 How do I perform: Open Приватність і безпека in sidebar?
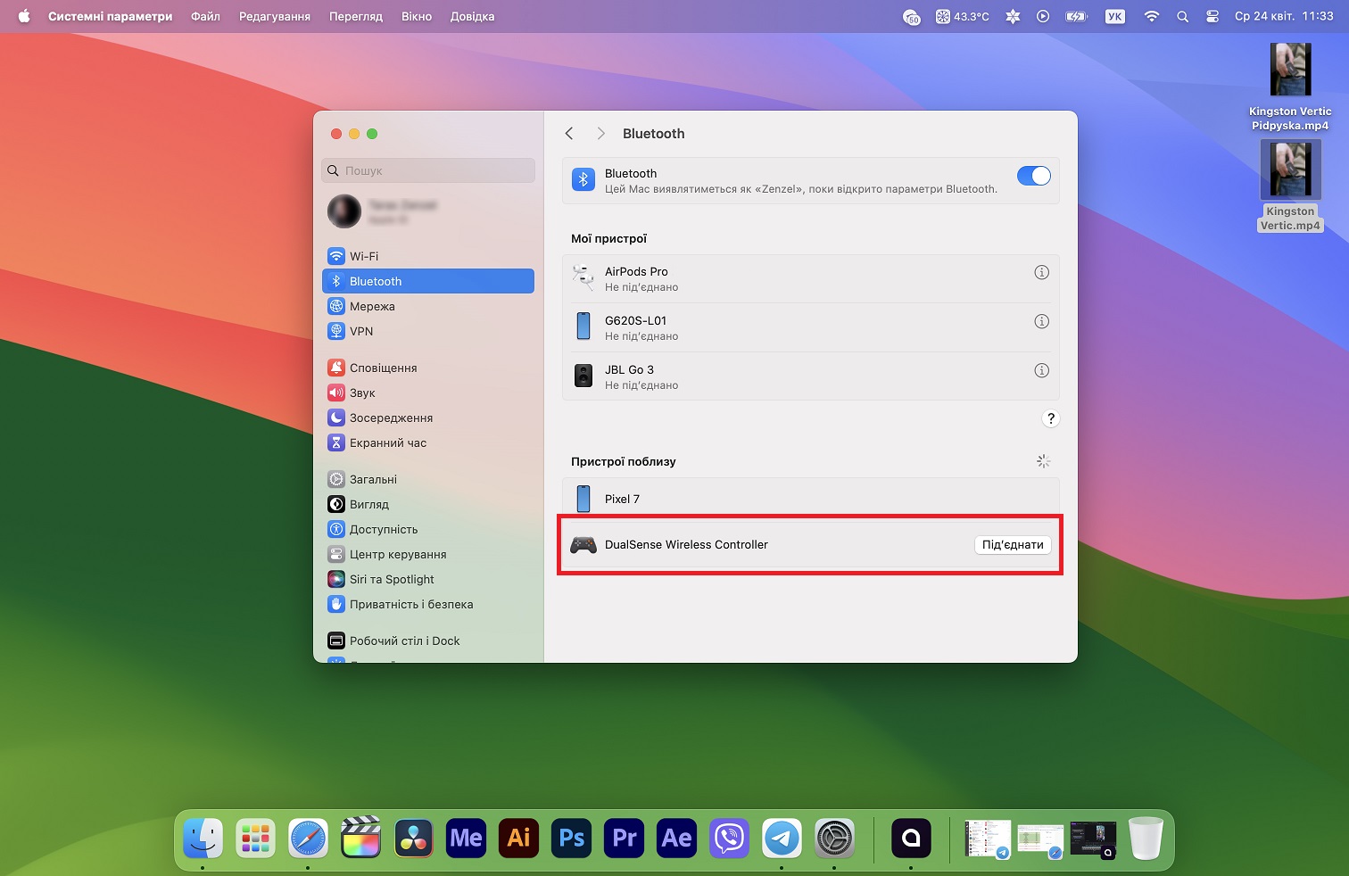[x=428, y=604]
